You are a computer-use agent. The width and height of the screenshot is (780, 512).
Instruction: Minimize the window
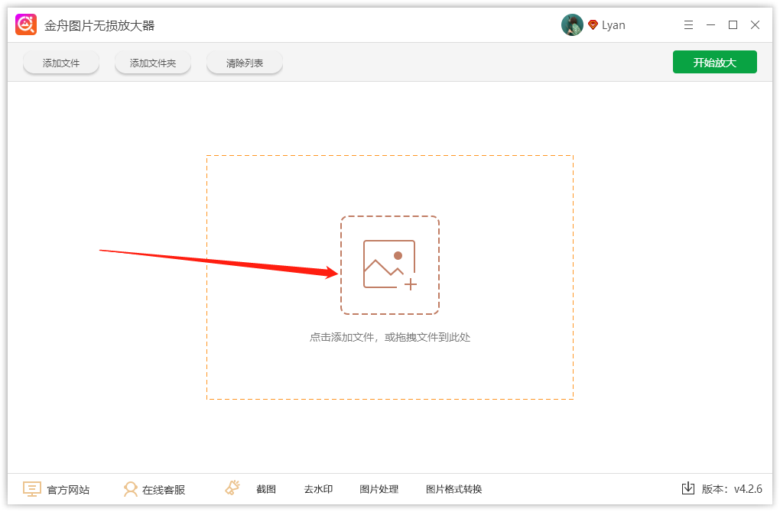(x=711, y=25)
